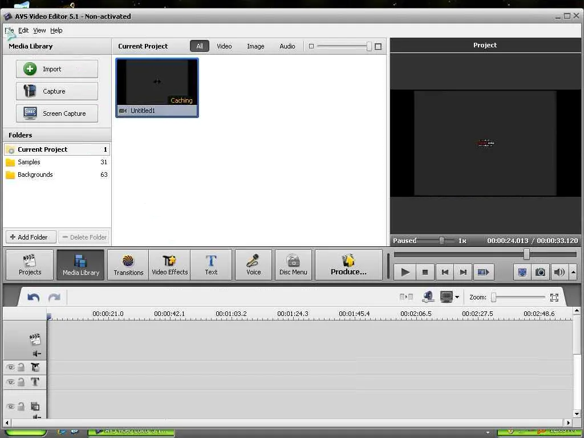Toggle visibility of the video effects track

pyautogui.click(x=11, y=368)
